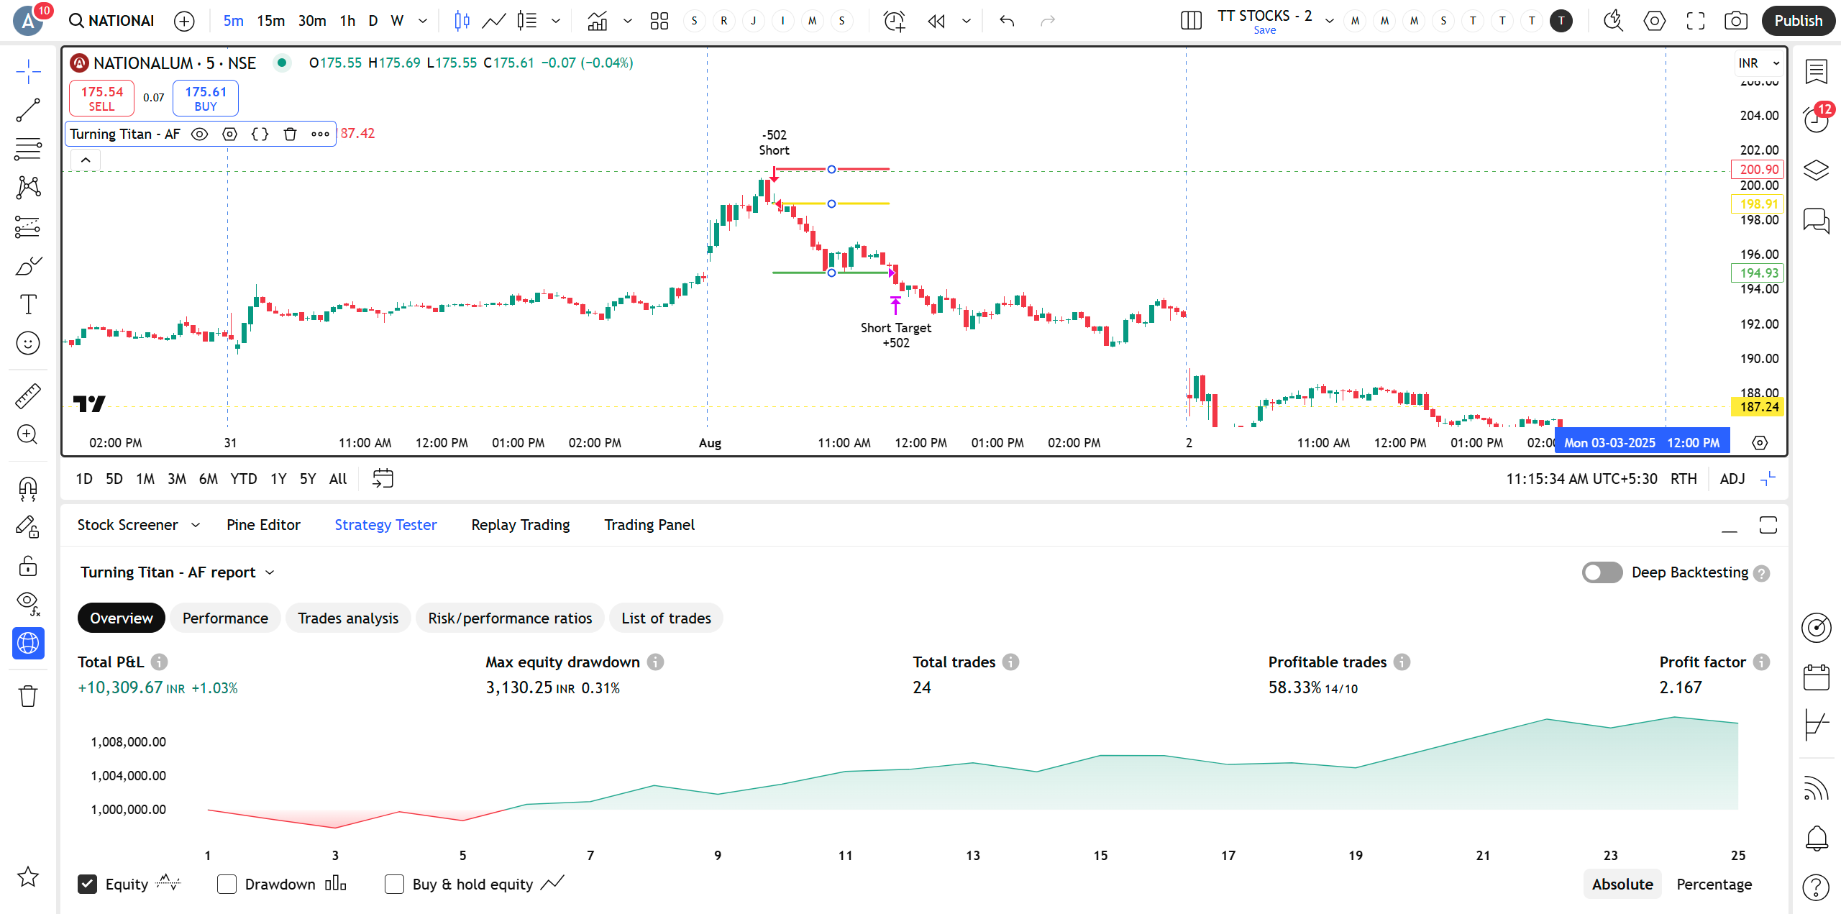Select the brush drawing tool
Viewport: 1841px width, 914px height.
(28, 265)
